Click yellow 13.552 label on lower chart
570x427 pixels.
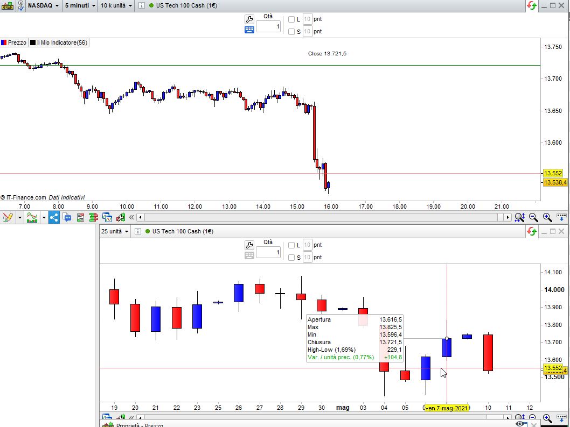pos(553,368)
